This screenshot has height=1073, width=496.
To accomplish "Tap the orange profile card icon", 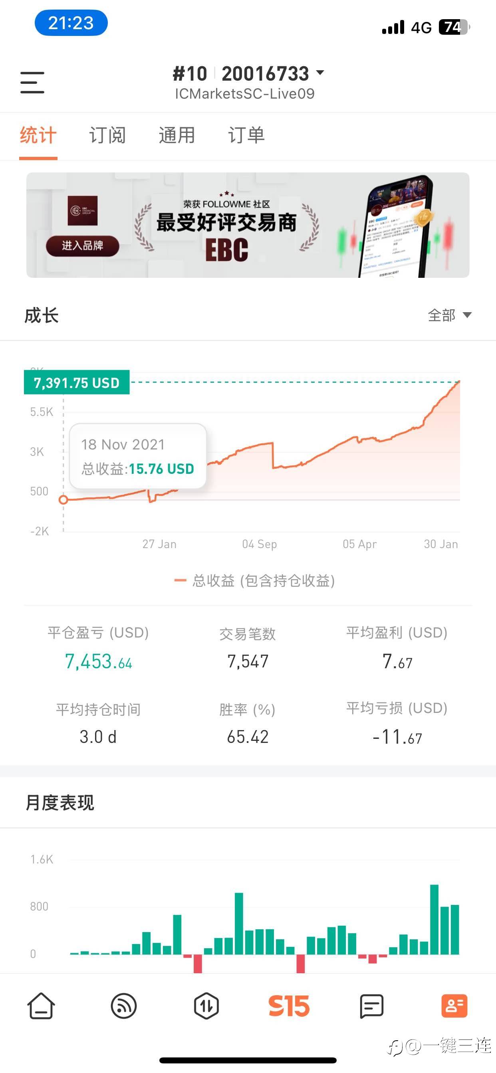I will pyautogui.click(x=454, y=1006).
